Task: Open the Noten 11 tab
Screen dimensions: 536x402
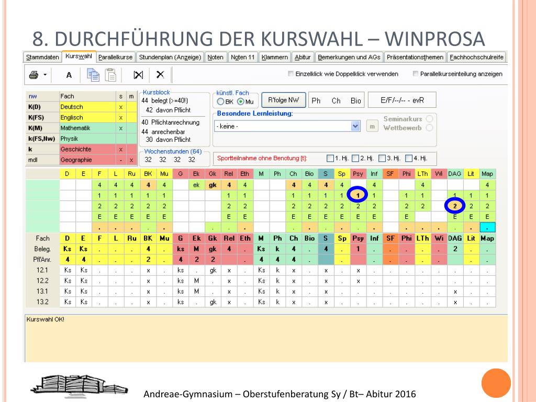Action: (243, 57)
